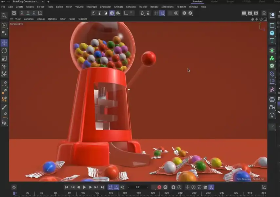280x197 pixels.
Task: Add a Light object from the right palette
Action: (273, 115)
